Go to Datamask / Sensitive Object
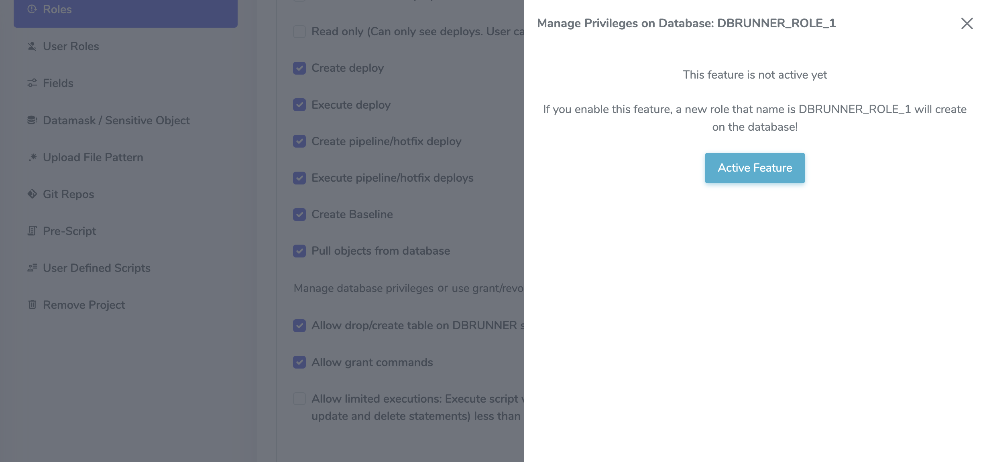 [116, 120]
